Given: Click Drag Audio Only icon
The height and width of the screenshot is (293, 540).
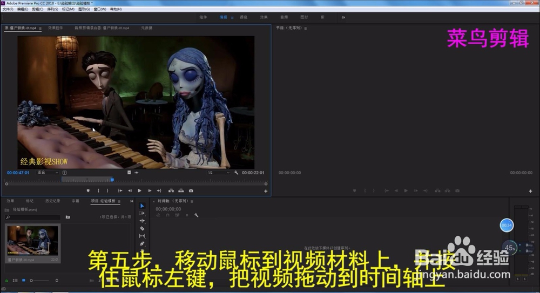Looking at the screenshot, I should (x=137, y=173).
